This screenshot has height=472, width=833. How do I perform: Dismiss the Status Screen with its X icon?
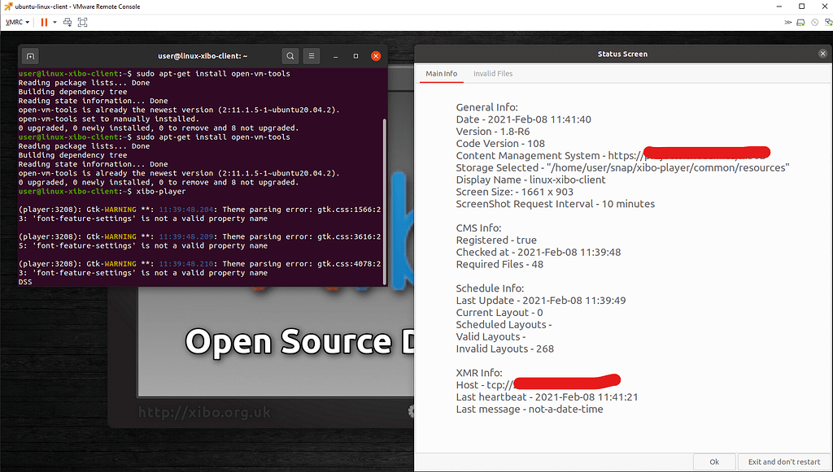(822, 54)
